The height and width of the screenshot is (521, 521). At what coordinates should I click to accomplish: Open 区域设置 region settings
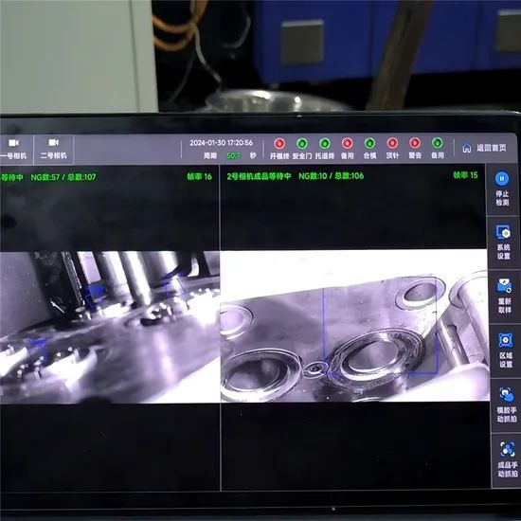point(506,350)
